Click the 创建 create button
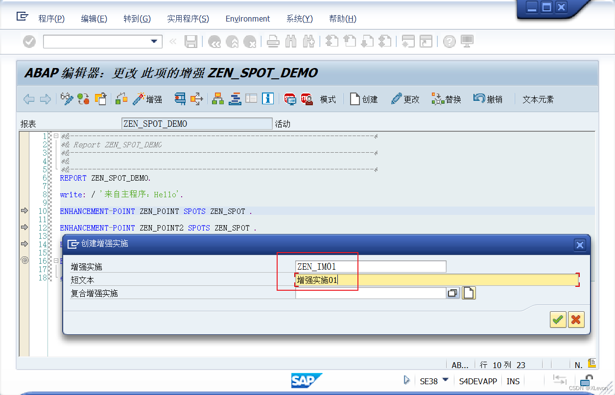Image resolution: width=615 pixels, height=395 pixels. 363,99
